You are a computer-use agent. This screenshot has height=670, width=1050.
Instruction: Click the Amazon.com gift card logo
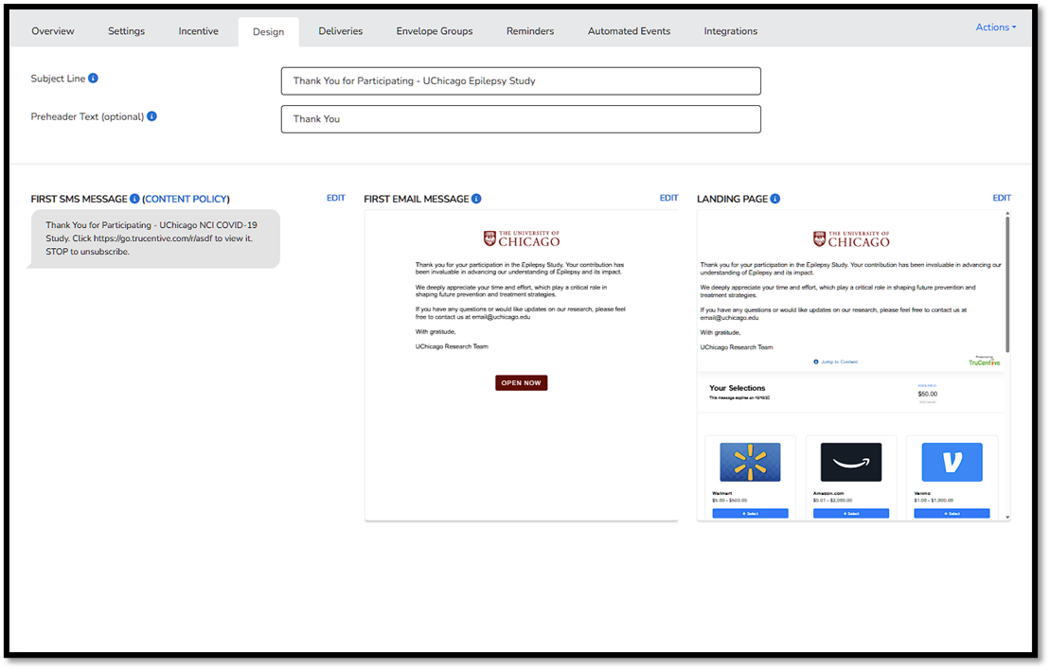[x=850, y=462]
